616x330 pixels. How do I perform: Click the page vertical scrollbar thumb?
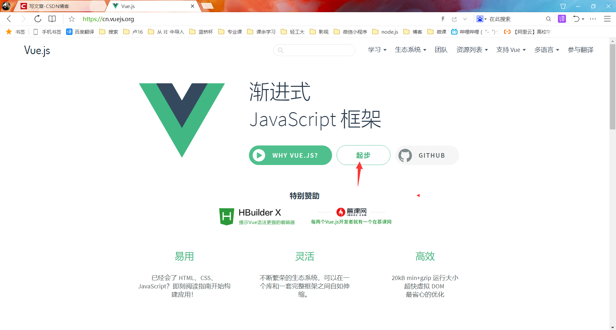pos(612,87)
